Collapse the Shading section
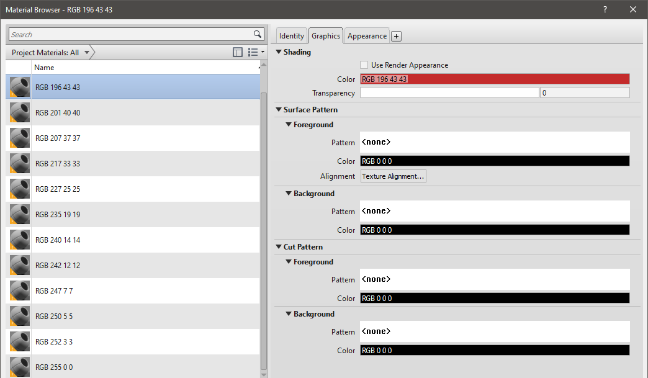 coord(279,52)
